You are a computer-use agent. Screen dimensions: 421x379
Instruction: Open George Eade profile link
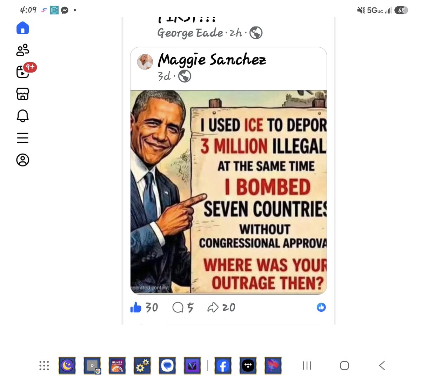190,33
